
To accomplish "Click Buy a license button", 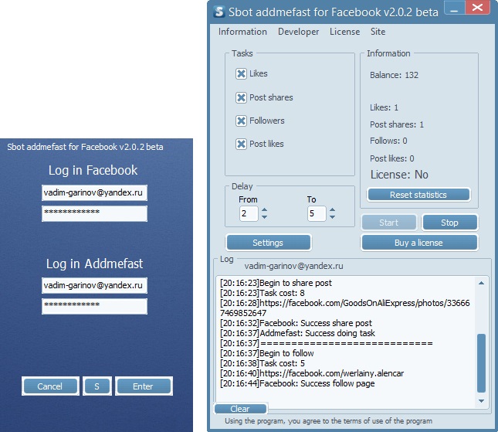I will coord(419,243).
